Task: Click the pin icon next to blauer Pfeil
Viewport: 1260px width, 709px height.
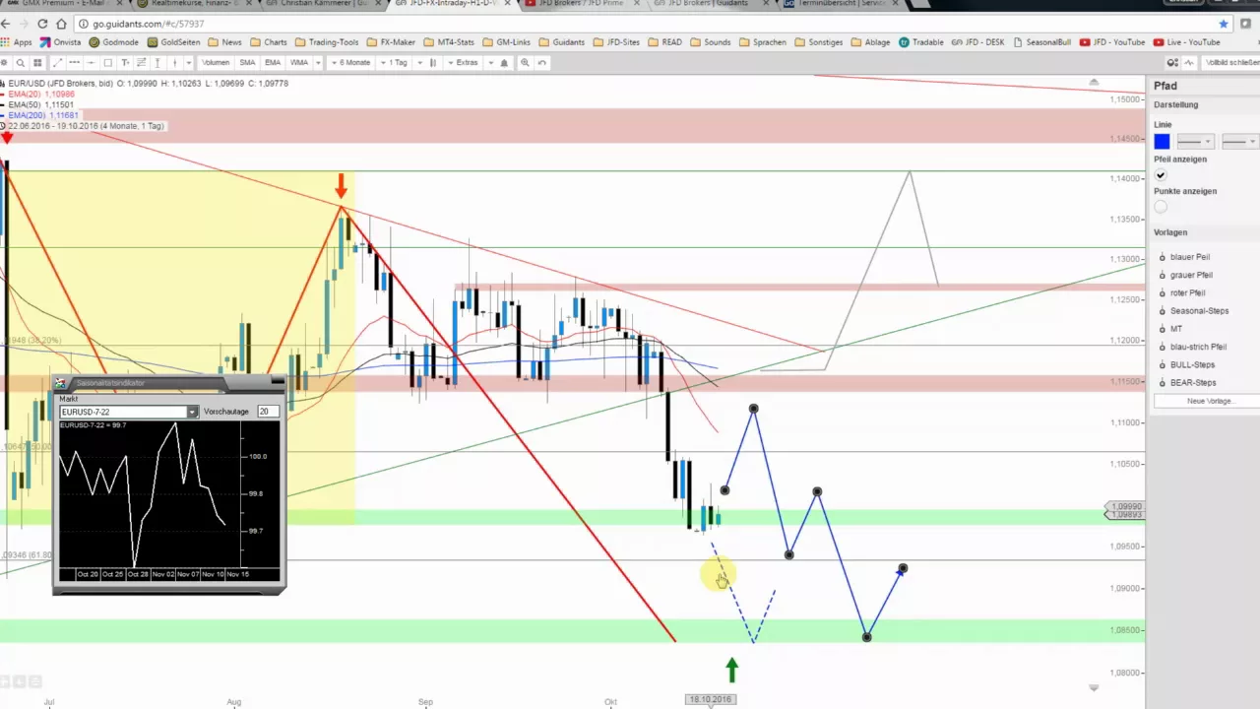Action: (x=1163, y=257)
